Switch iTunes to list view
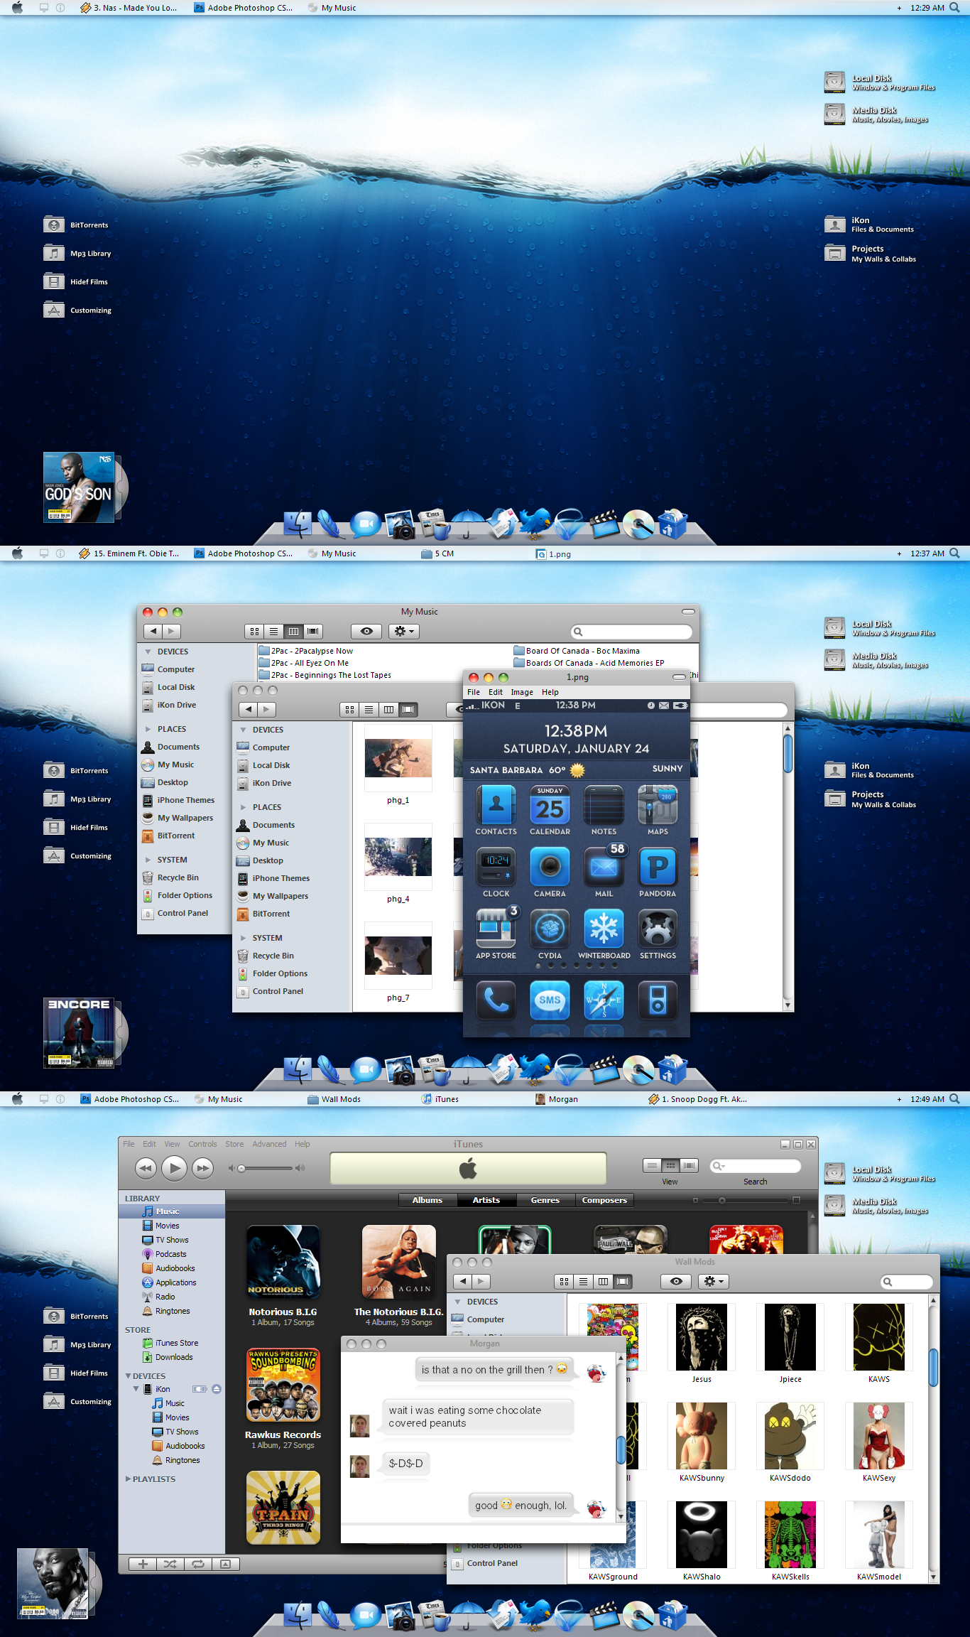Screen dimensions: 970x1637 pyautogui.click(x=651, y=1165)
